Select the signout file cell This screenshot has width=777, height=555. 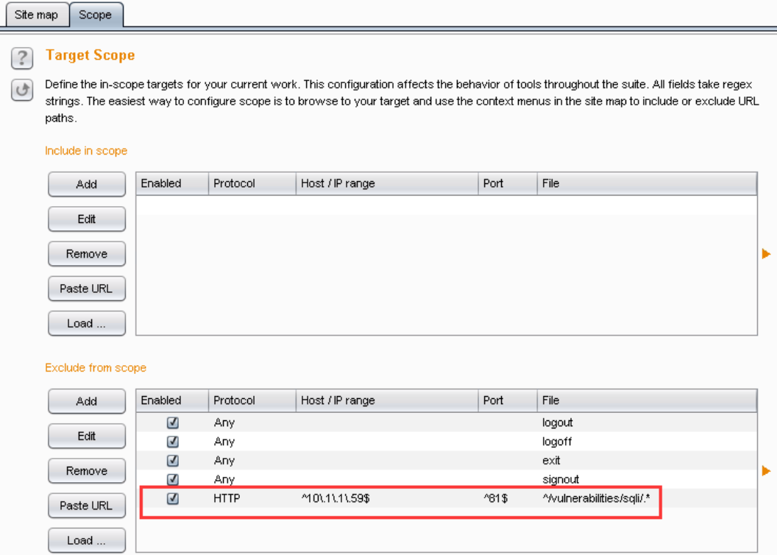click(x=647, y=479)
